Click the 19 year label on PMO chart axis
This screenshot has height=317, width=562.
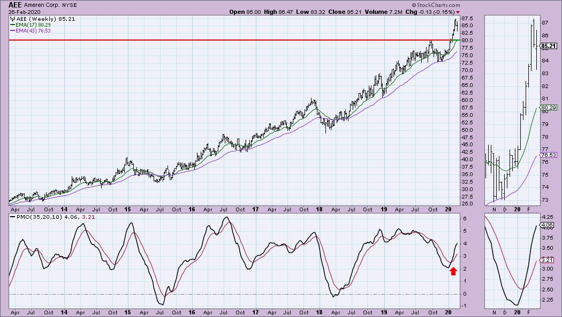tap(384, 312)
